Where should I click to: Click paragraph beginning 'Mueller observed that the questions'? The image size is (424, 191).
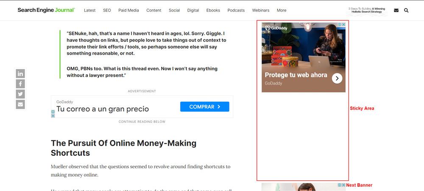[x=141, y=171]
